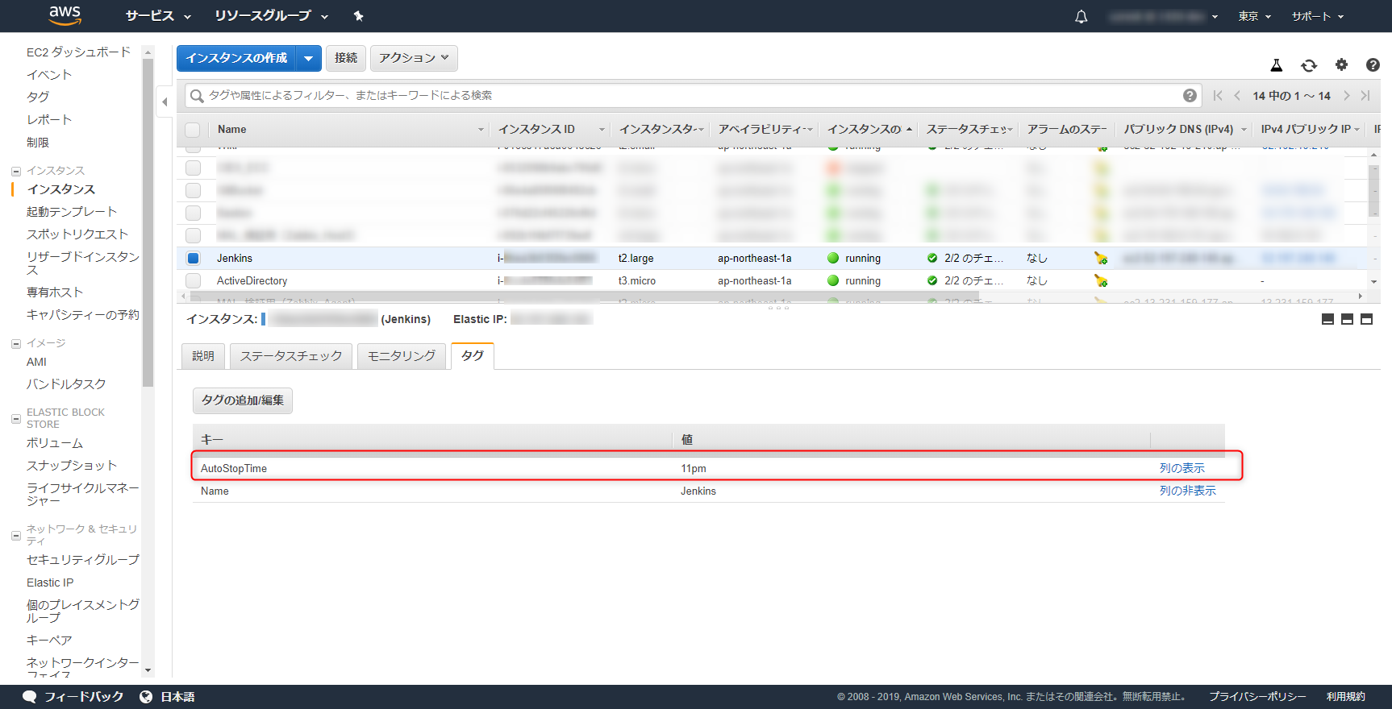This screenshot has width=1392, height=709.
Task: Click the t2.large cell in the Jenkins row
Action: click(x=636, y=259)
